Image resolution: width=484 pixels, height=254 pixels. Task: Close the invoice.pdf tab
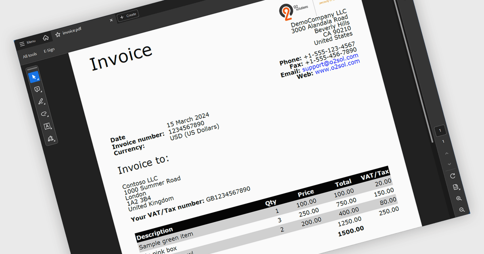click(x=111, y=21)
